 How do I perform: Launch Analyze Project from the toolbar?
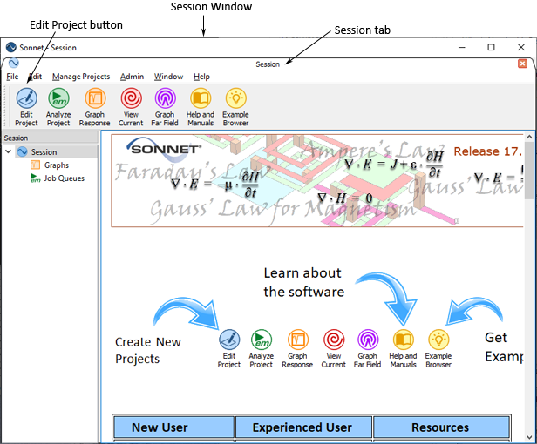(x=58, y=107)
